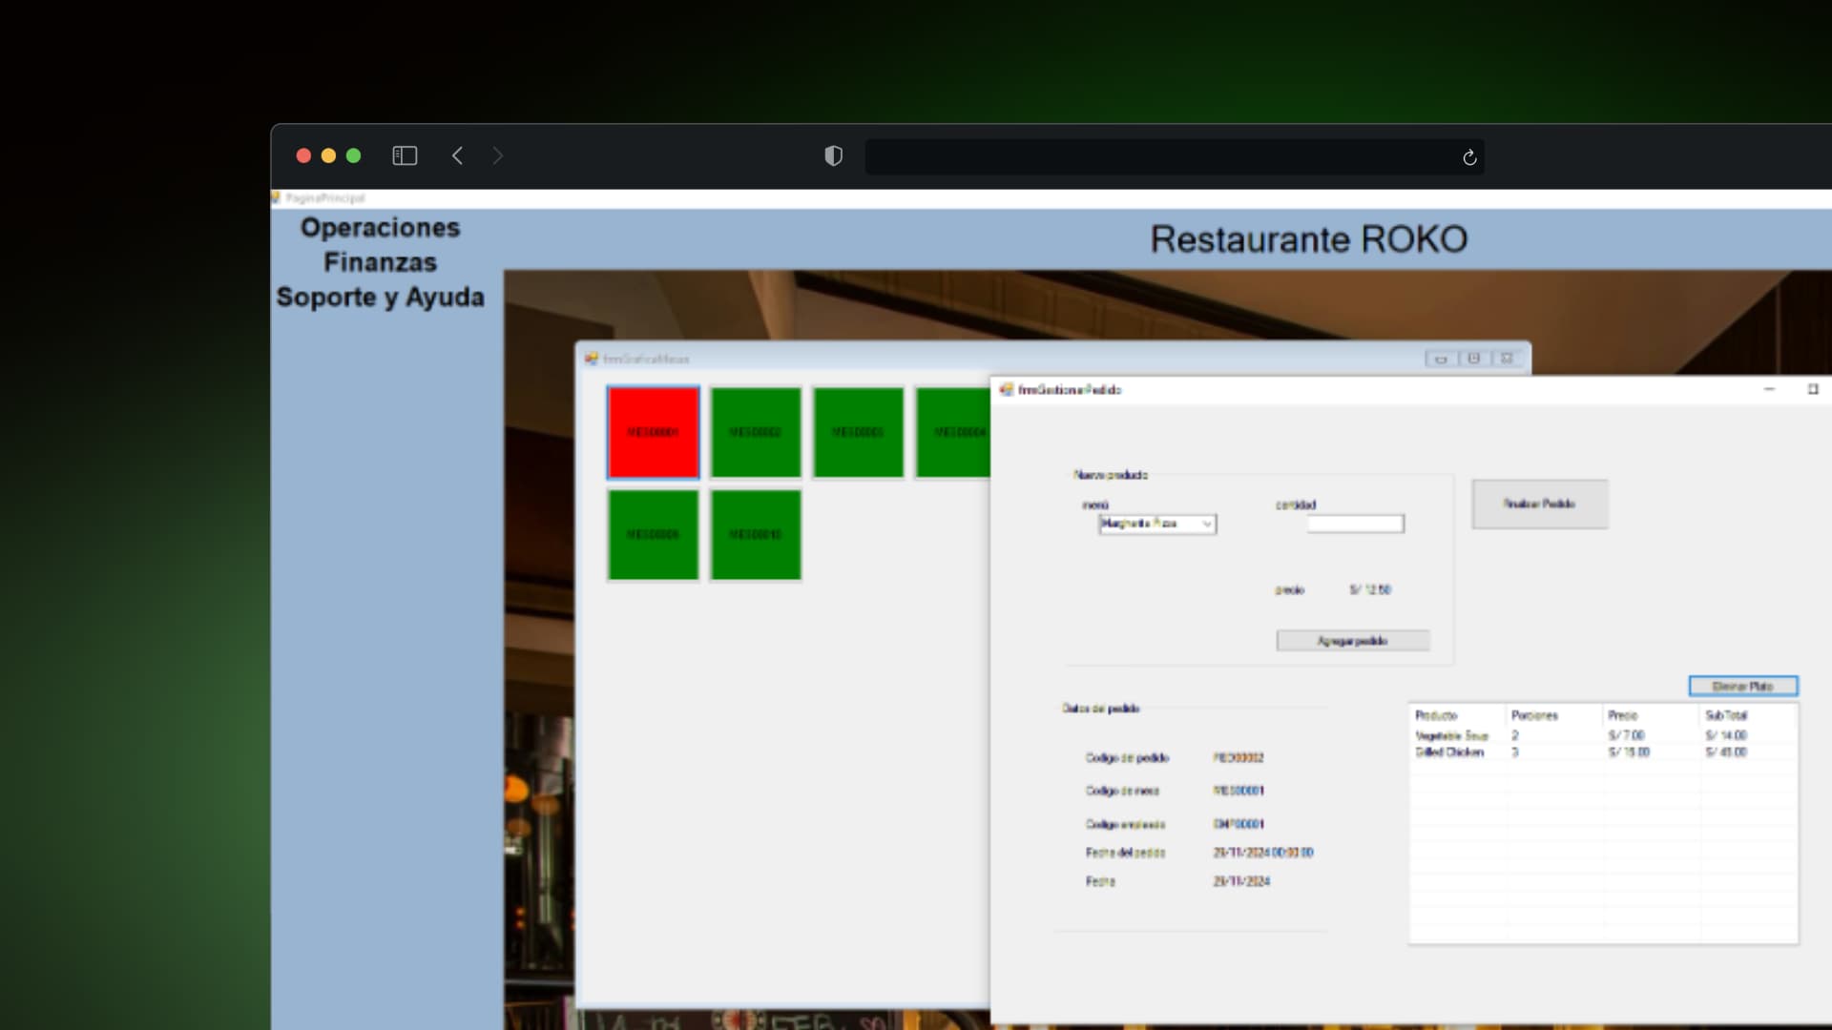The width and height of the screenshot is (1832, 1030).
Task: Open the Operaciones menu
Action: tap(380, 228)
